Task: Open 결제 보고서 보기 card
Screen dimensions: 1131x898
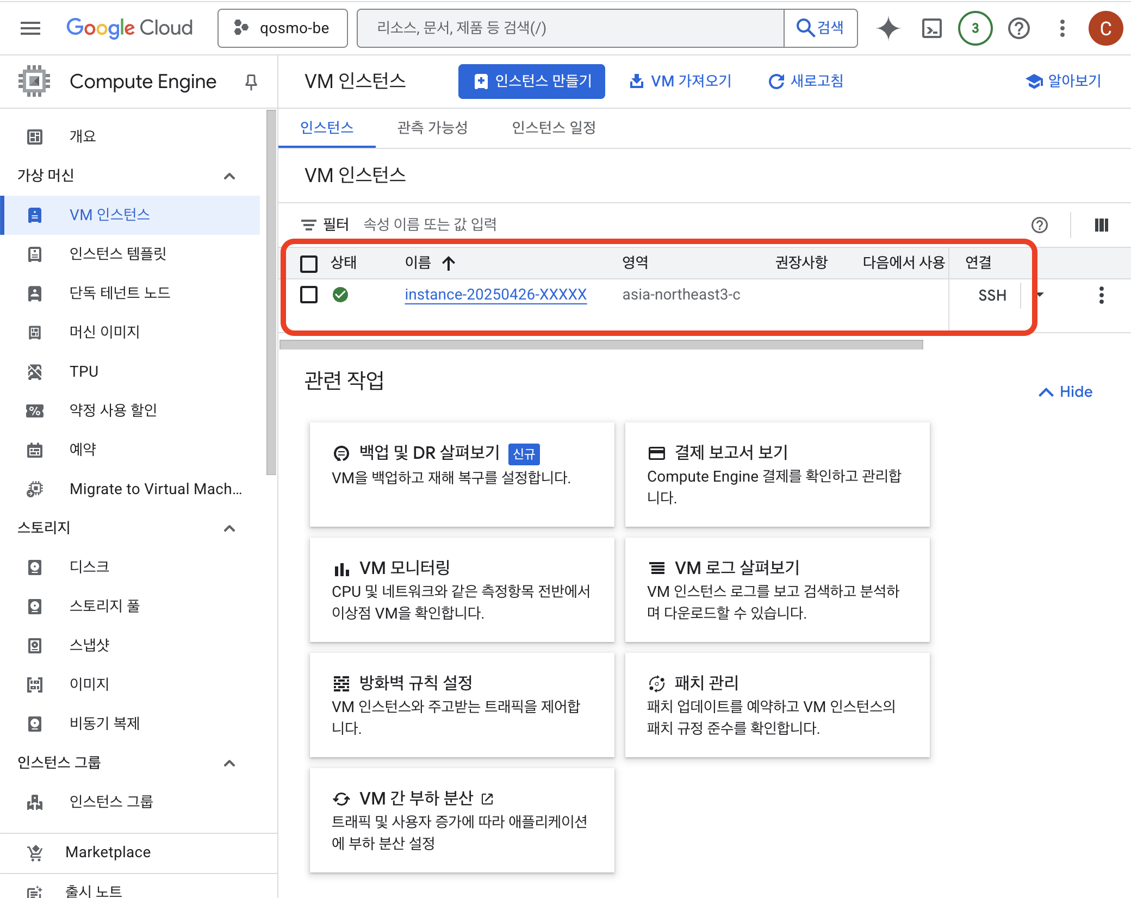Action: click(778, 474)
